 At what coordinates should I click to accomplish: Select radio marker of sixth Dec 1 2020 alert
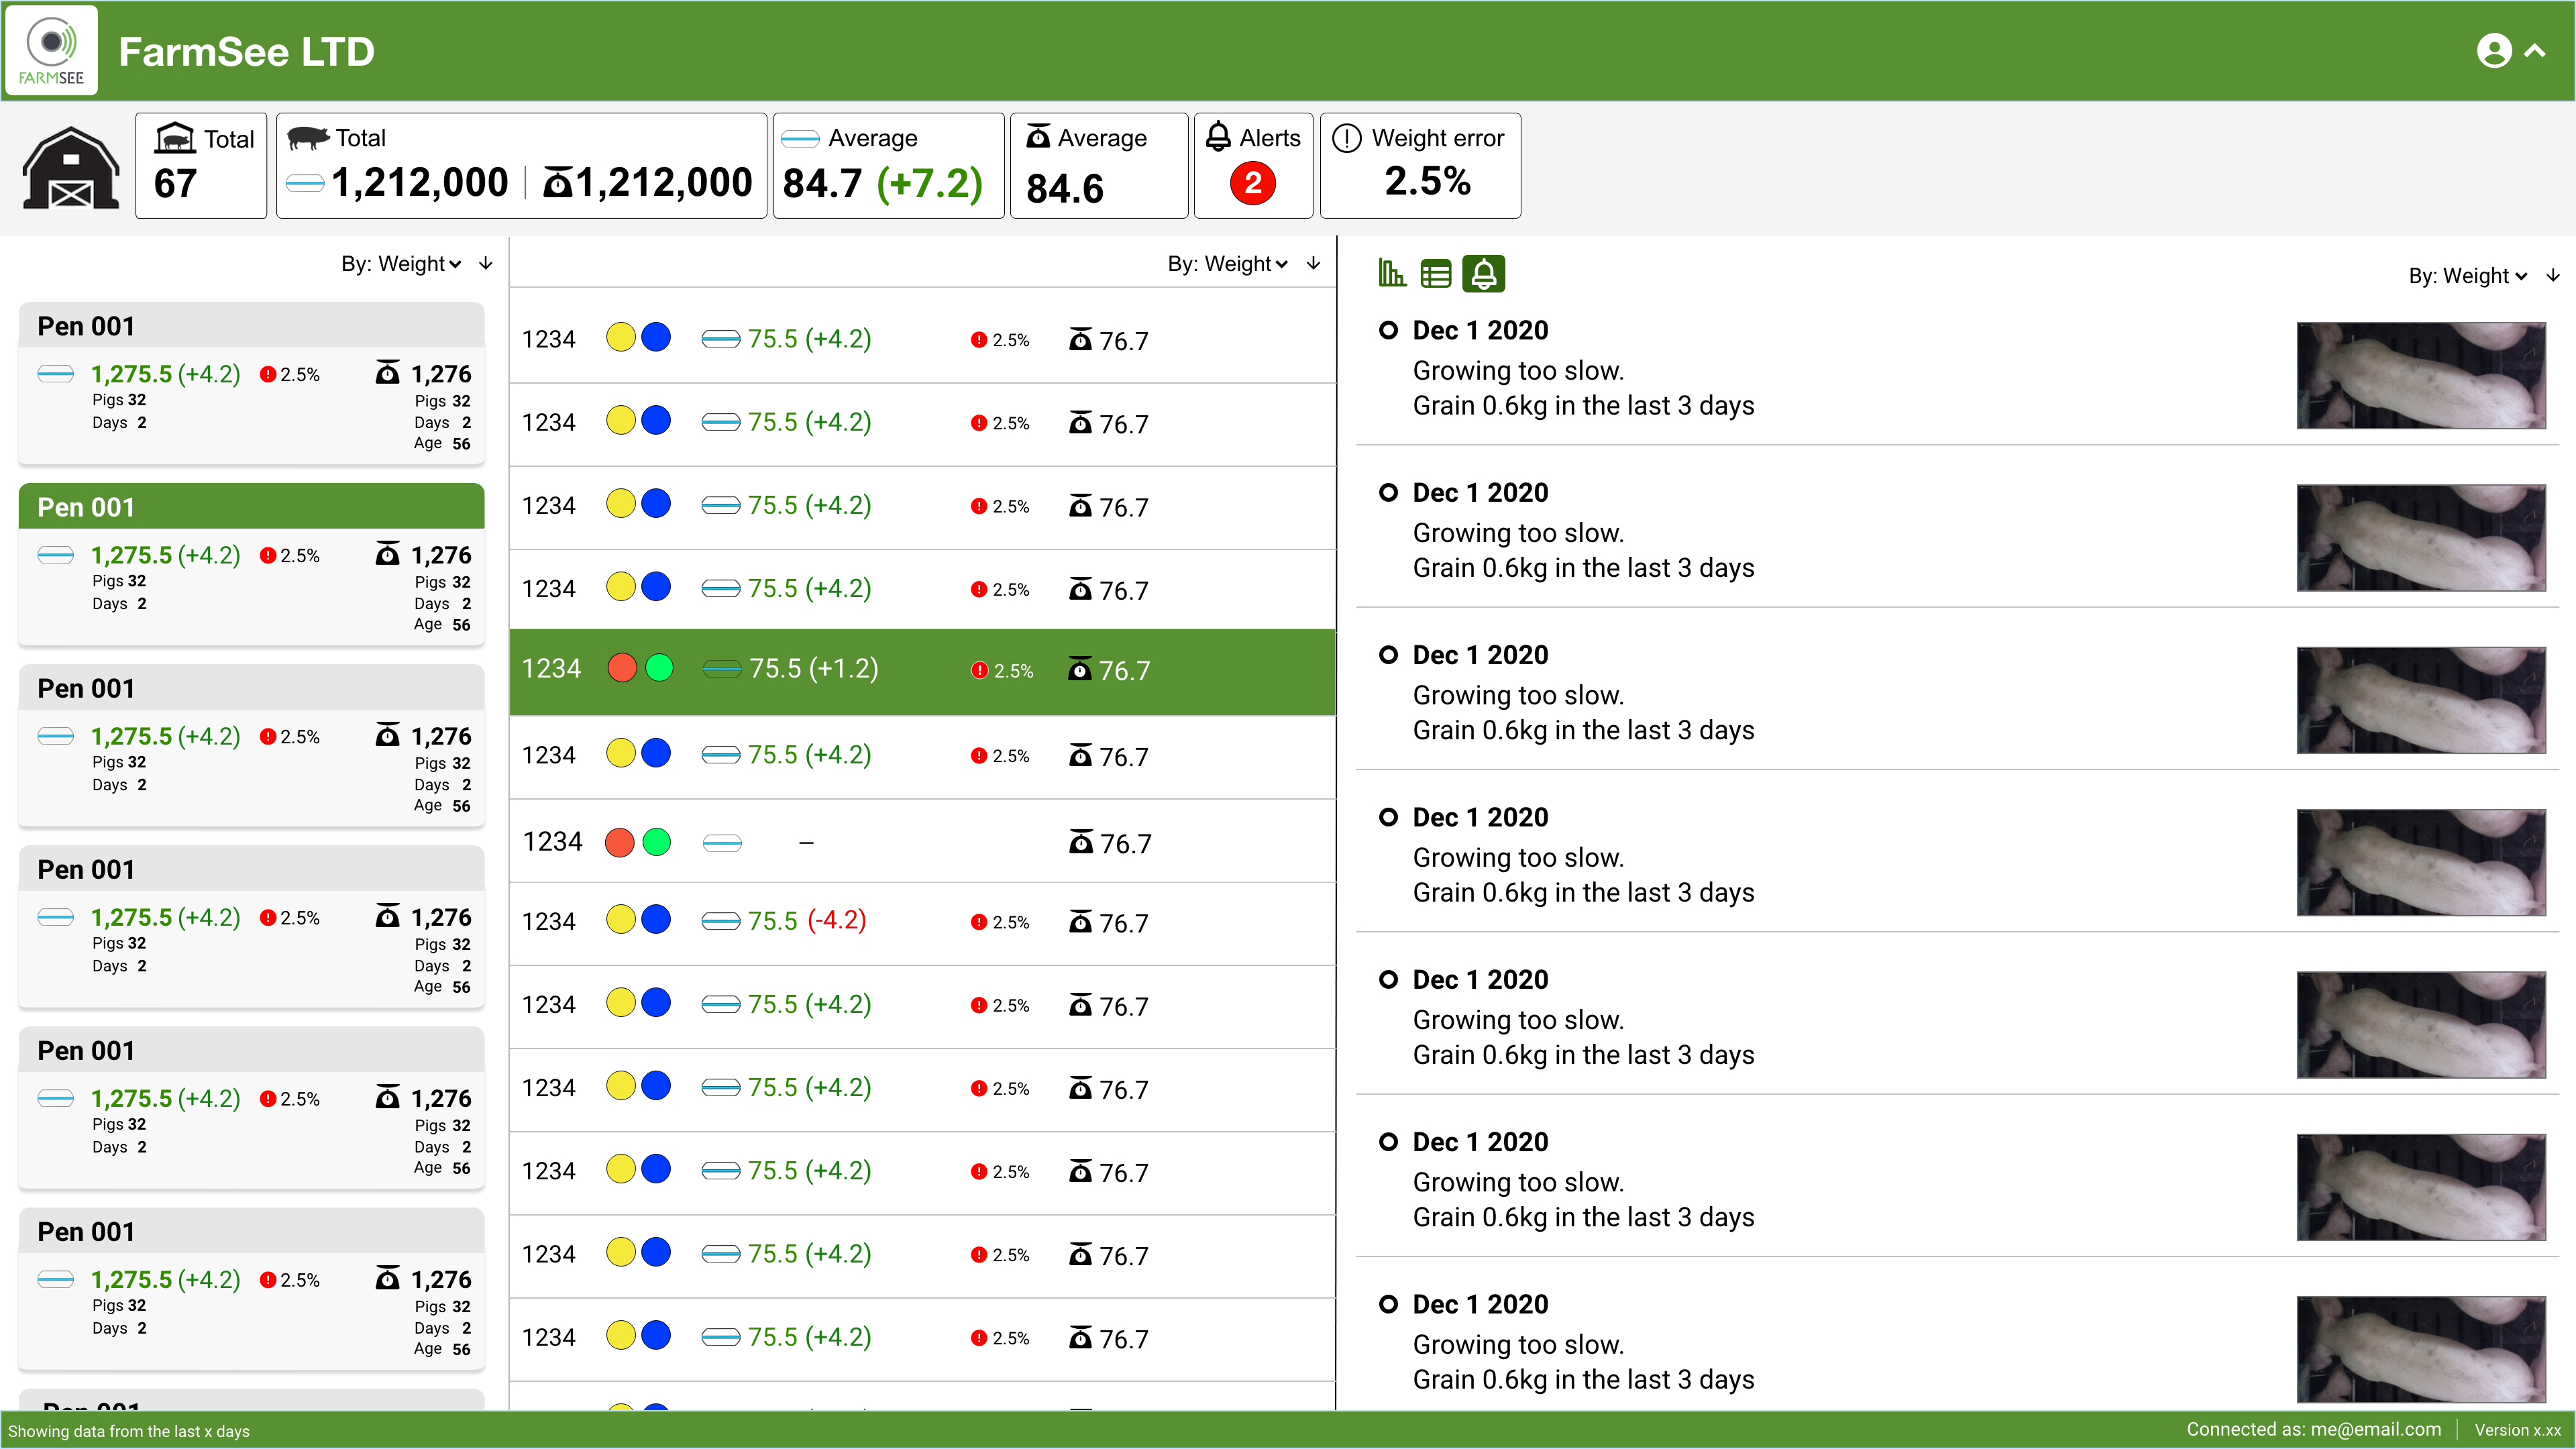(x=1388, y=1142)
